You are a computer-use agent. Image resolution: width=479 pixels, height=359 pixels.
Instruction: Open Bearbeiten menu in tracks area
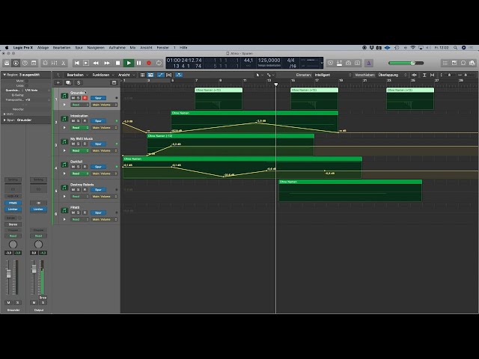[x=77, y=75]
